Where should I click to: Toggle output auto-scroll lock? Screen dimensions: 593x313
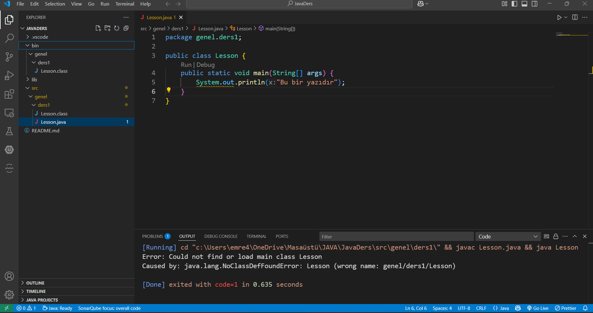[x=556, y=236]
